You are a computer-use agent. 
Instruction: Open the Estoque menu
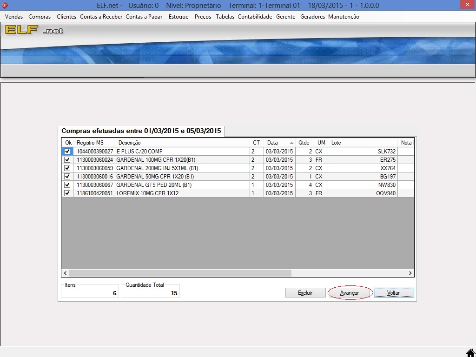coord(178,17)
